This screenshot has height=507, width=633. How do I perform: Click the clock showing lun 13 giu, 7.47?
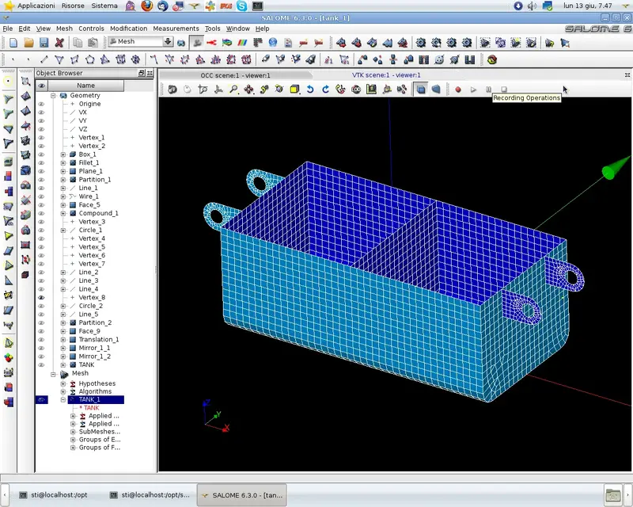coord(587,6)
